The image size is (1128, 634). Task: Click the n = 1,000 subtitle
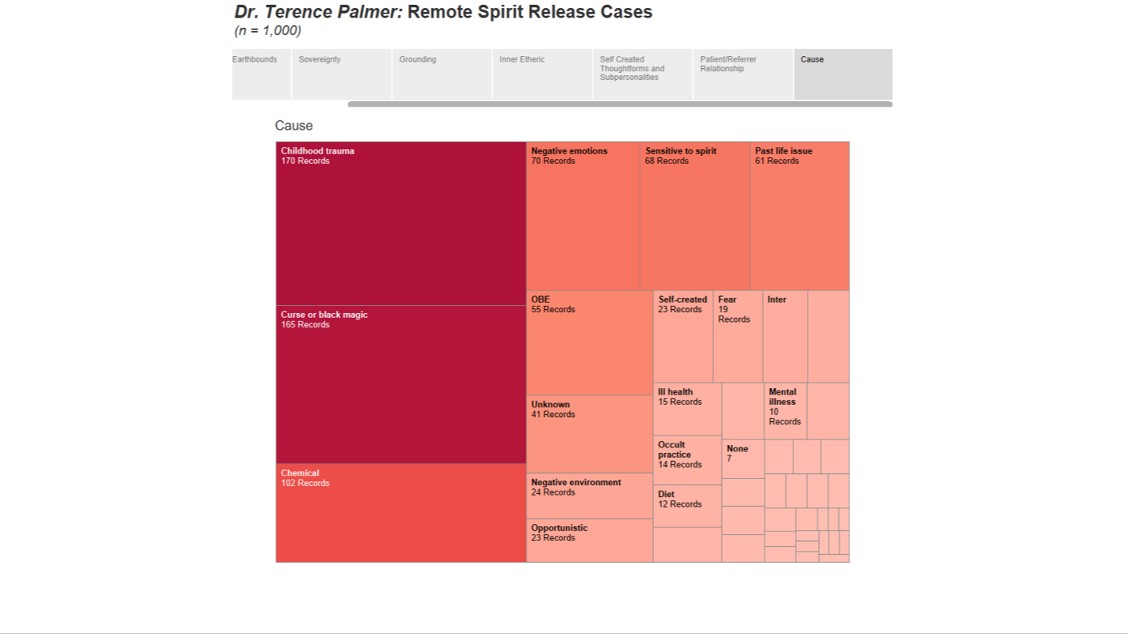click(267, 31)
